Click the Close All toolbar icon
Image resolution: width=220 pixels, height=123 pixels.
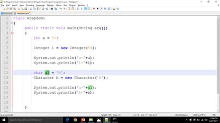coord(22,9)
